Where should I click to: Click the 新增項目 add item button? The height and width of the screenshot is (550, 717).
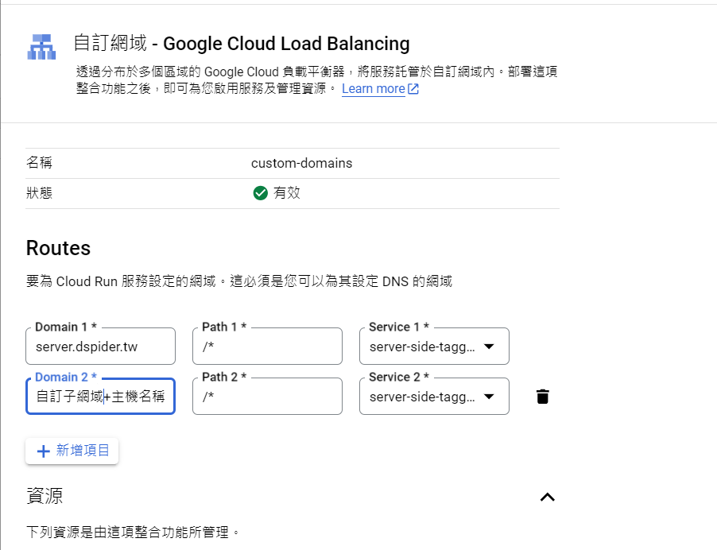(72, 451)
